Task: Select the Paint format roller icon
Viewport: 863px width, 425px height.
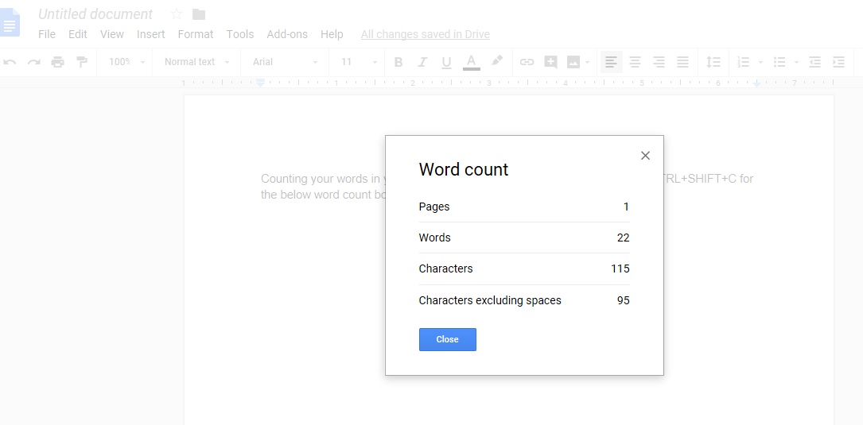Action: coord(82,62)
